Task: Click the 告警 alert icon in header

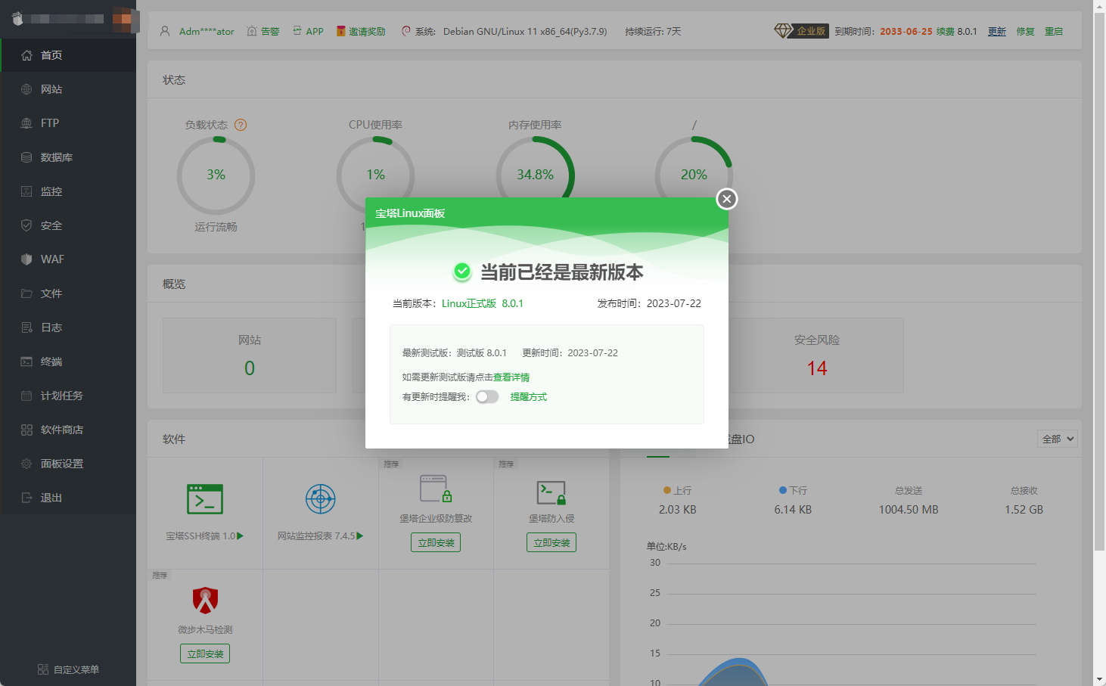Action: coord(253,31)
